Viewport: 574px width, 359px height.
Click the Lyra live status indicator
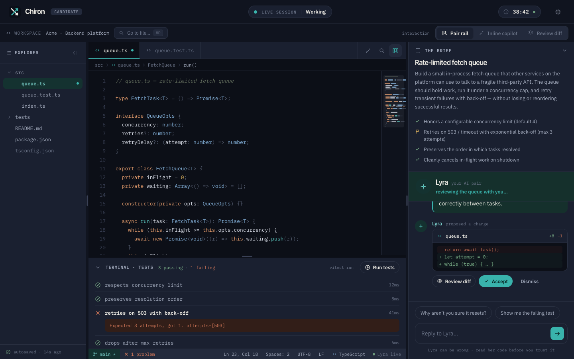(387, 354)
